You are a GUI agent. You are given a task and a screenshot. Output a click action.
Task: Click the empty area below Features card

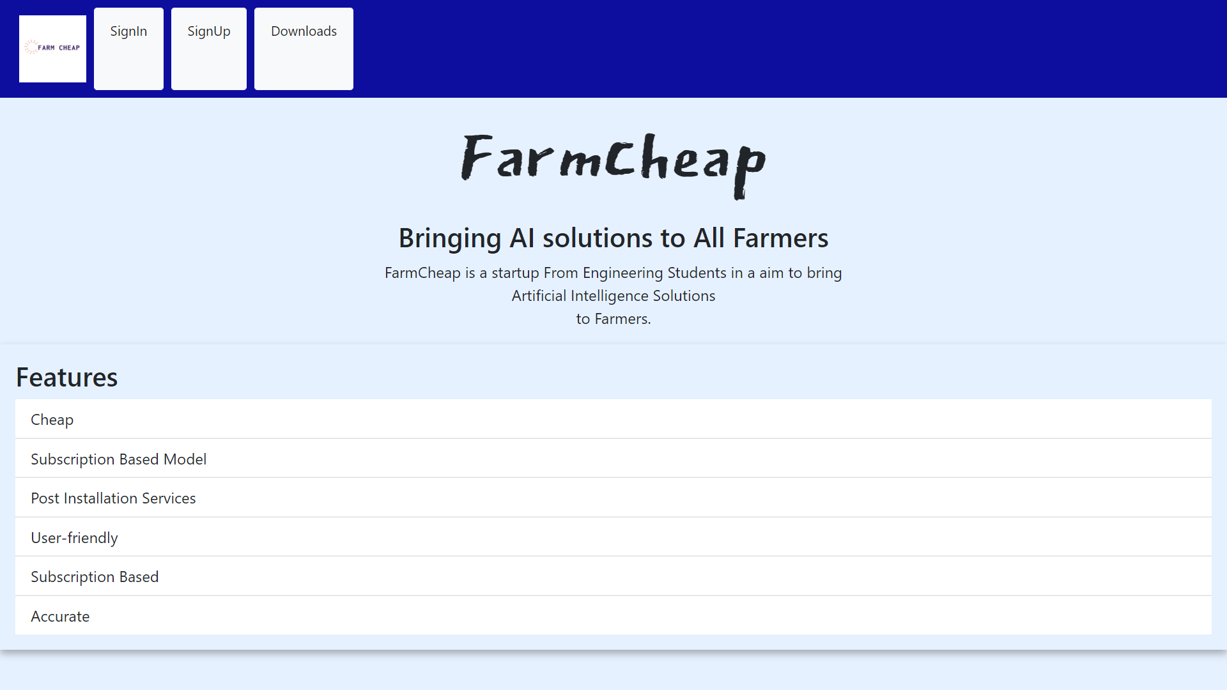pos(613,672)
